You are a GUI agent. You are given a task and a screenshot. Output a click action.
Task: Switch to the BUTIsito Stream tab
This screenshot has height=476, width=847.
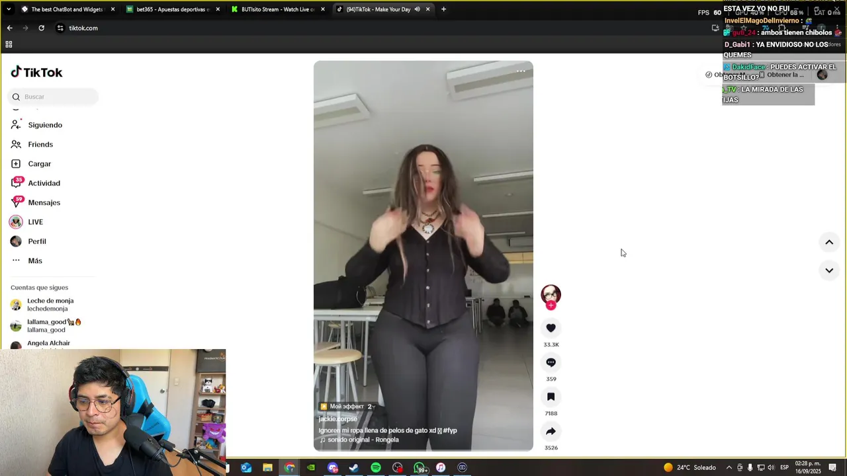(x=277, y=9)
